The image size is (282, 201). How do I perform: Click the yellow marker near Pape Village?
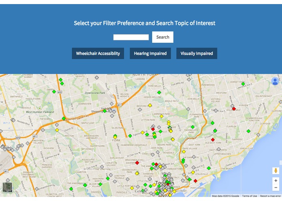(184, 152)
